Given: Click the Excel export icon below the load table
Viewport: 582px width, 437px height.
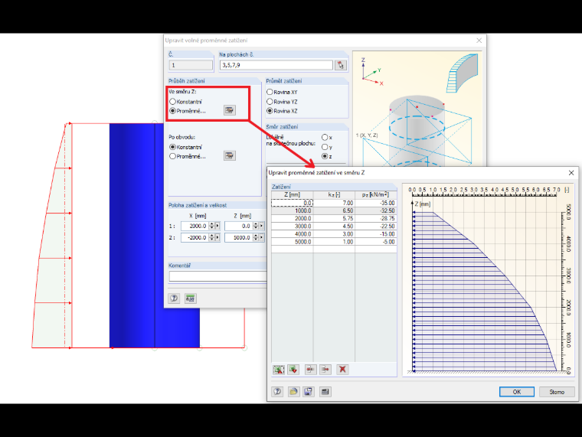Looking at the screenshot, I should click(x=293, y=369).
